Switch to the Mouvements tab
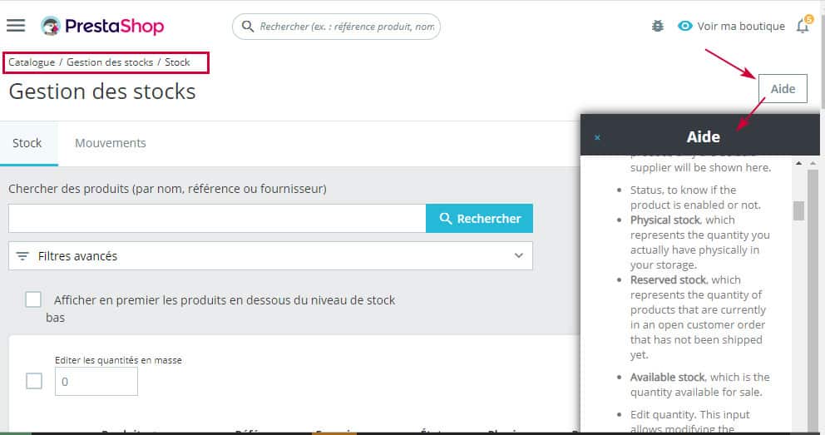 (111, 143)
